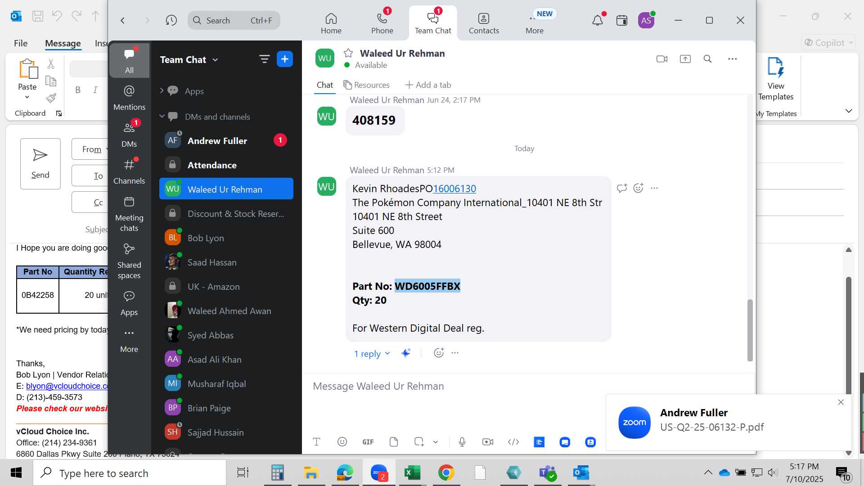The height and width of the screenshot is (486, 864).
Task: Click the history clock icon
Action: [x=171, y=20]
